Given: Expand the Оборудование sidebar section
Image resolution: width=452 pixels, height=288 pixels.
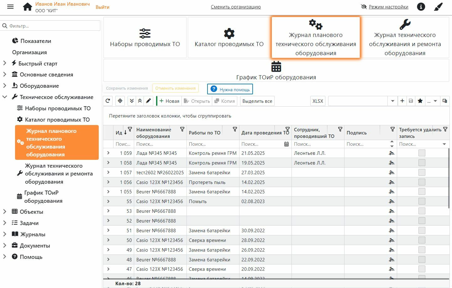Looking at the screenshot, I should (x=5, y=86).
